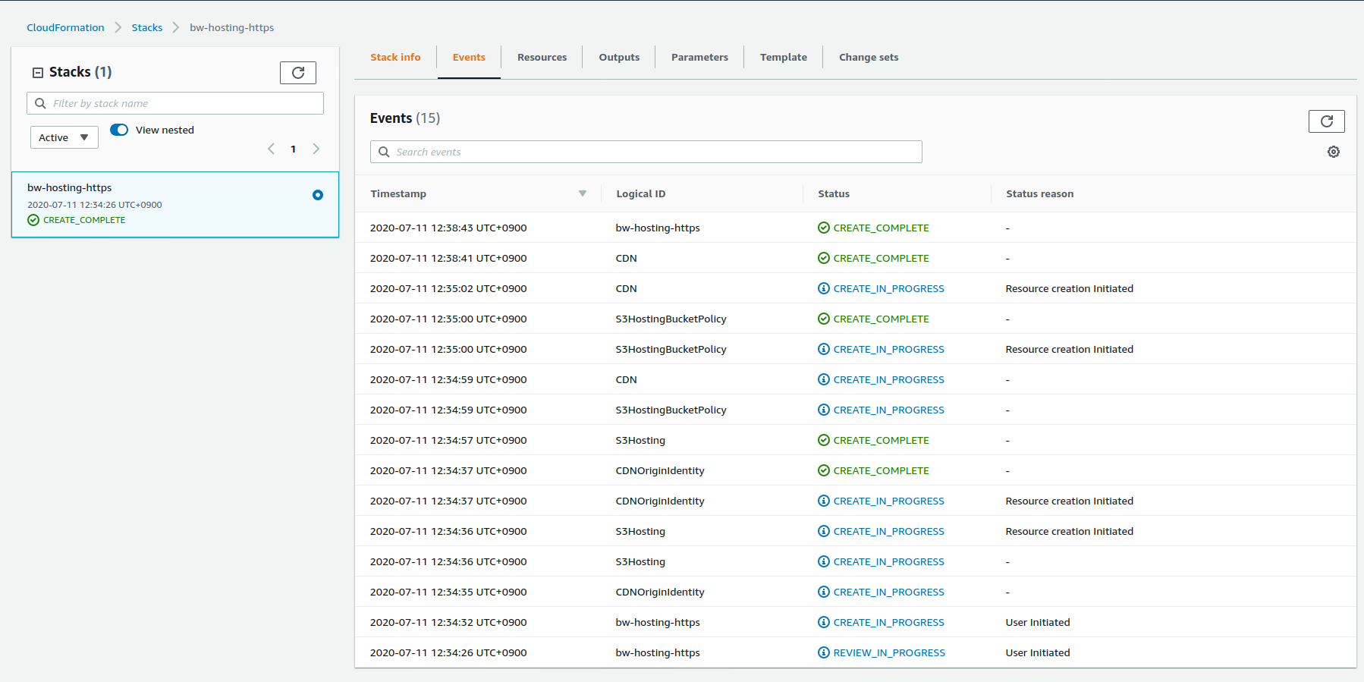The height and width of the screenshot is (682, 1364).
Task: Open the Active filter dropdown
Action: point(64,137)
